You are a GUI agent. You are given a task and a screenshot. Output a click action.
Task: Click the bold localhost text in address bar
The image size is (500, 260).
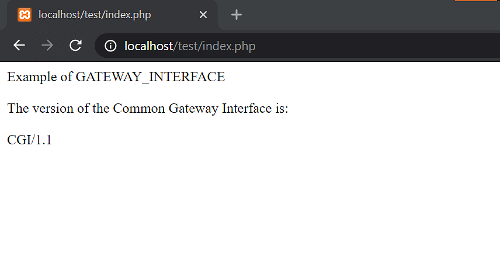148,46
